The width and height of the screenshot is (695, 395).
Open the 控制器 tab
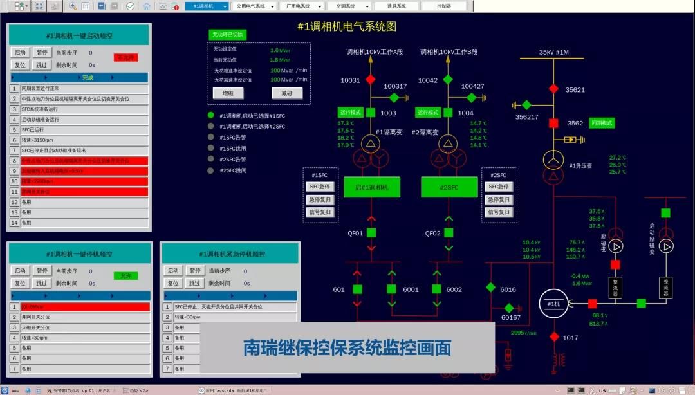[x=443, y=6]
